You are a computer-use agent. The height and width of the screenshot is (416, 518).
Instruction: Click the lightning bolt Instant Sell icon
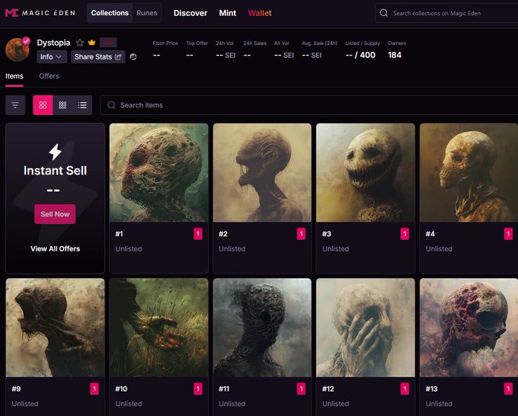coord(55,152)
